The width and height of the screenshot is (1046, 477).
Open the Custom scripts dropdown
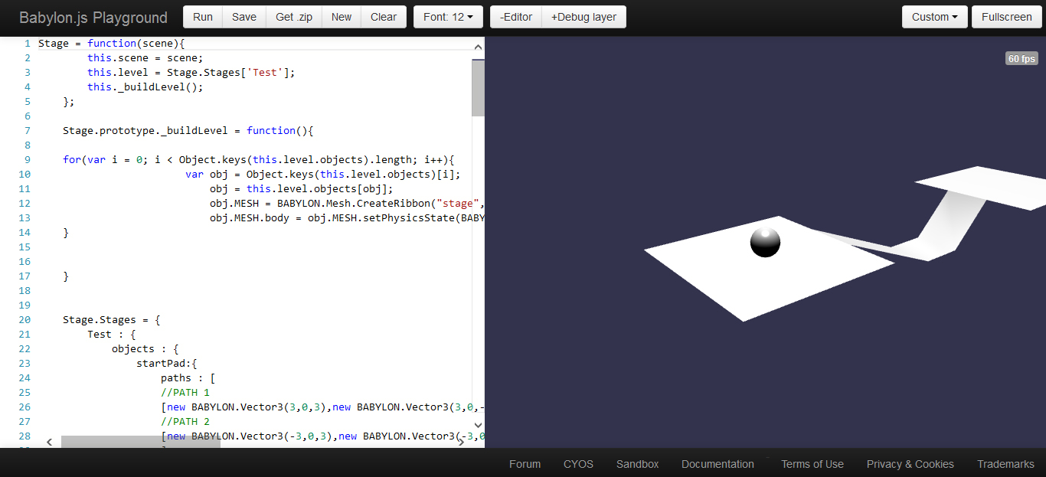[x=935, y=17]
